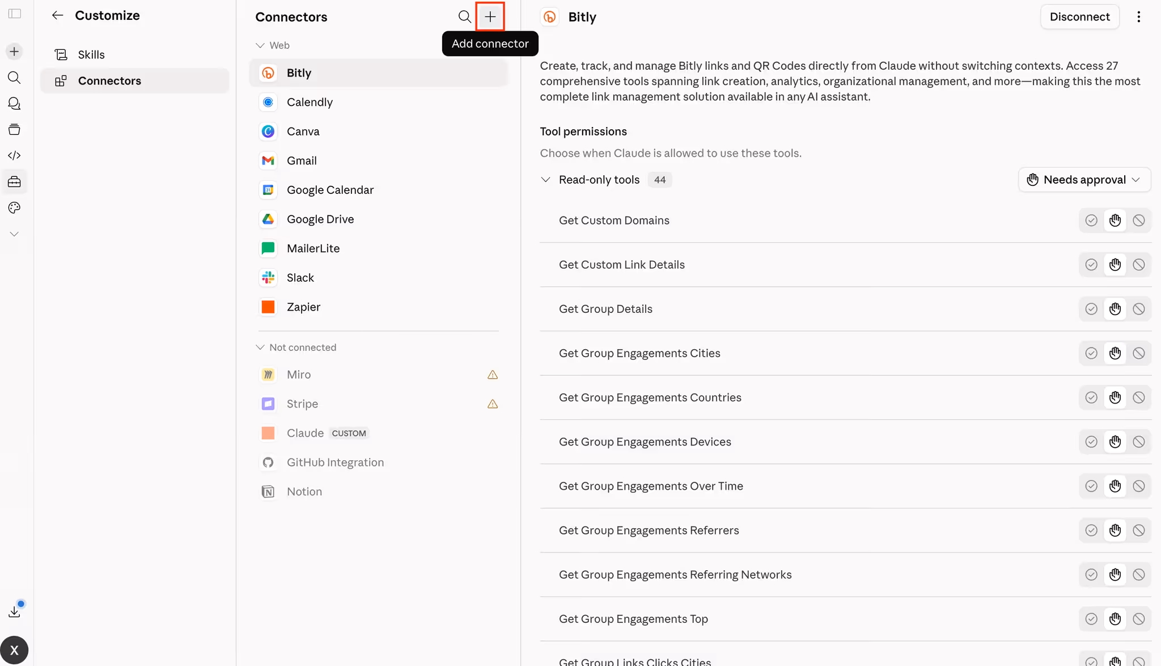Click the Bitly logo in detail header
1161x666 pixels.
point(549,17)
